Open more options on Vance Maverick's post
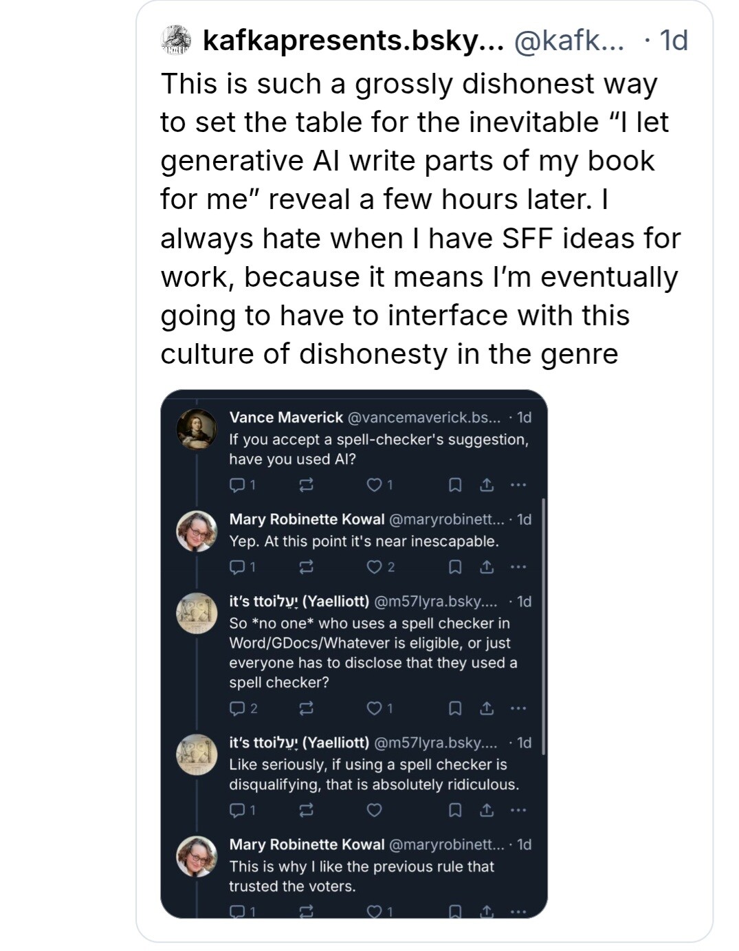The width and height of the screenshot is (739, 951). (x=518, y=485)
